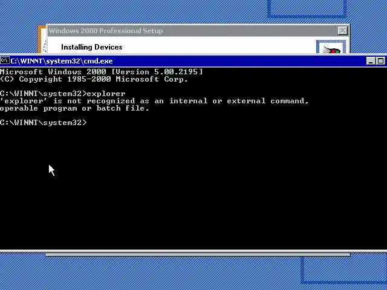The width and height of the screenshot is (387, 290).
Task: Maximize the cmd.exe window
Action: point(380,61)
